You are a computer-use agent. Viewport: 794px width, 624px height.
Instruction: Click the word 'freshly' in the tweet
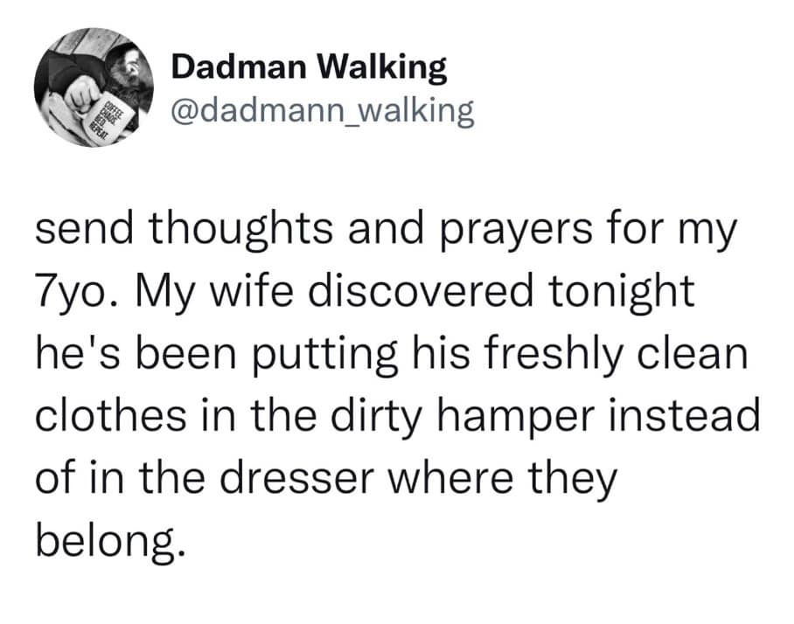[554, 356]
